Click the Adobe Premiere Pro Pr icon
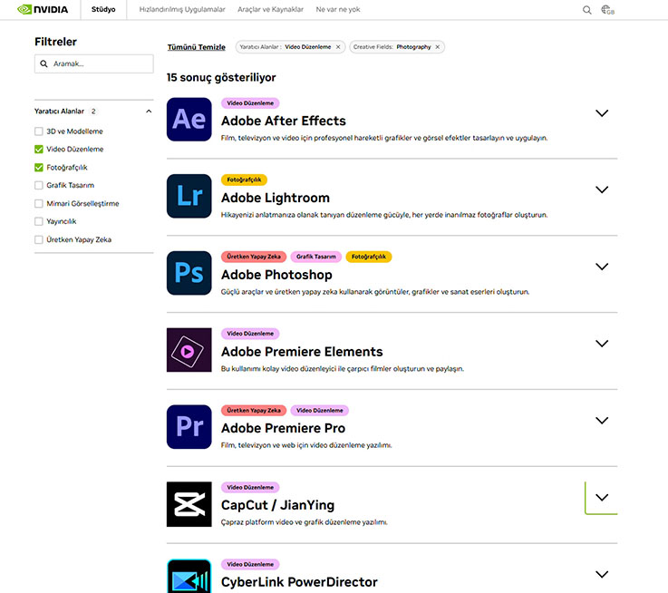The width and height of the screenshot is (668, 593). pyautogui.click(x=189, y=427)
